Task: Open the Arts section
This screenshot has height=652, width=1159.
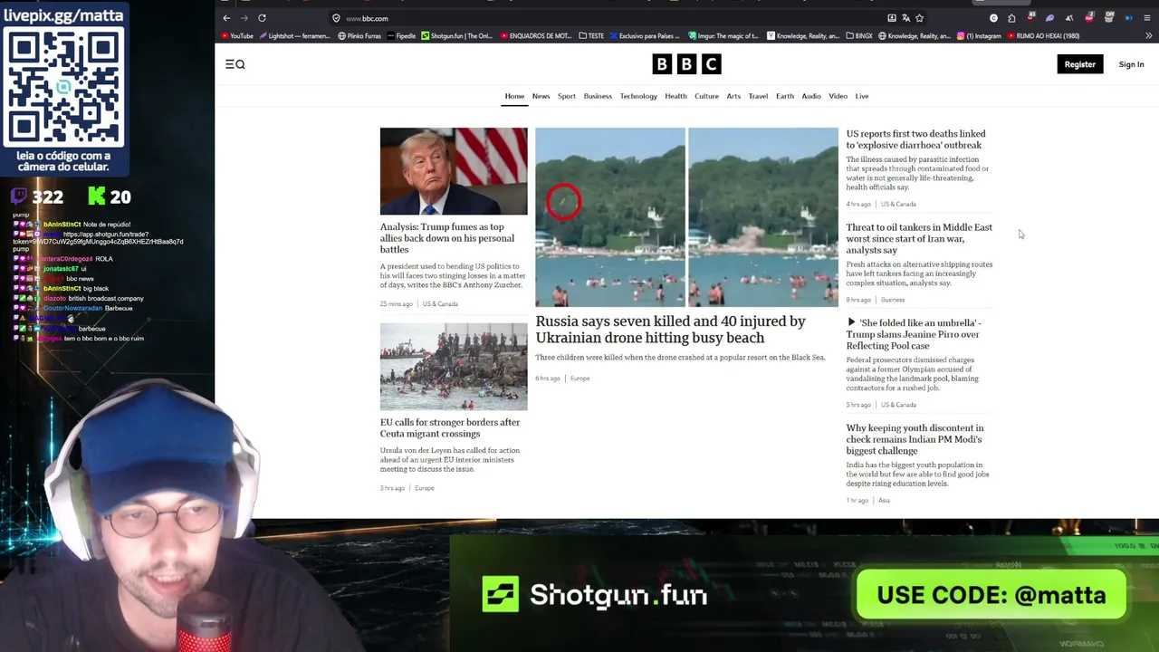Action: click(x=733, y=96)
